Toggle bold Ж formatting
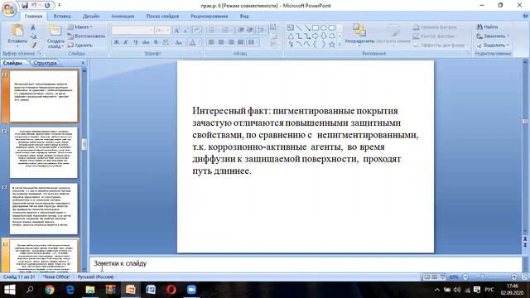This screenshot has width=530, height=298. point(116,42)
